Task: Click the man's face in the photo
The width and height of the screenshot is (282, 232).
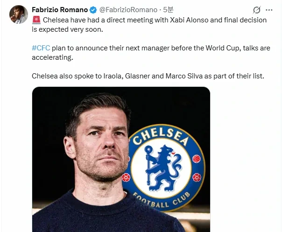Action: click(102, 144)
